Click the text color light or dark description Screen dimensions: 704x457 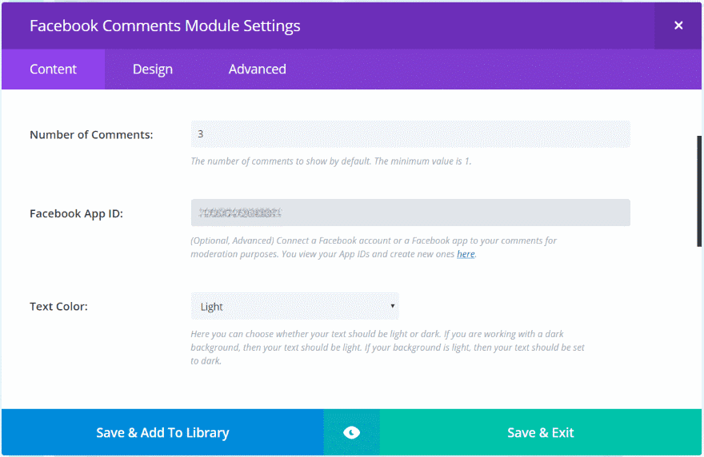[387, 347]
